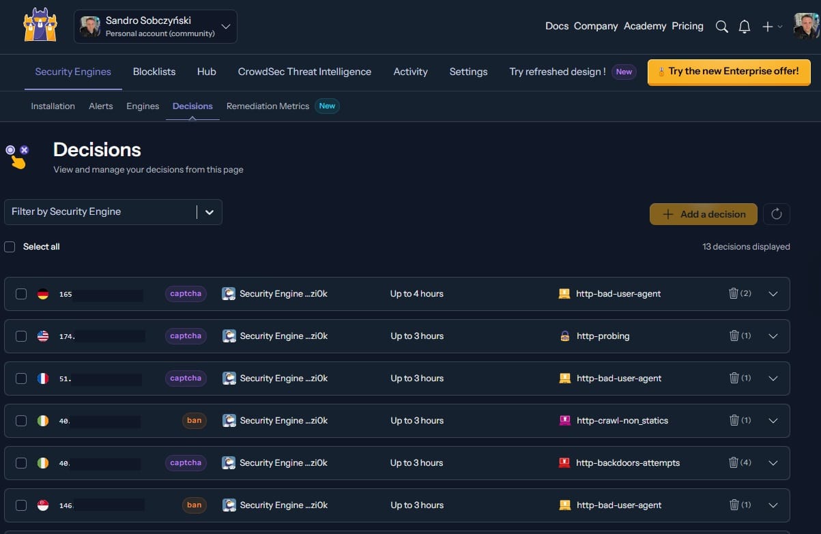The image size is (821, 534).
Task: Click the Singapore flag icon in row 146
Action: pyautogui.click(x=43, y=505)
